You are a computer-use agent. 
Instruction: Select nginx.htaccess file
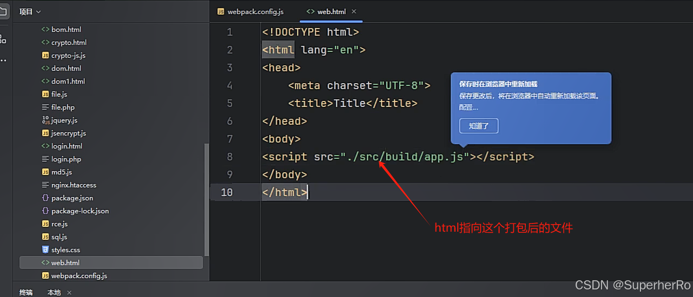73,185
